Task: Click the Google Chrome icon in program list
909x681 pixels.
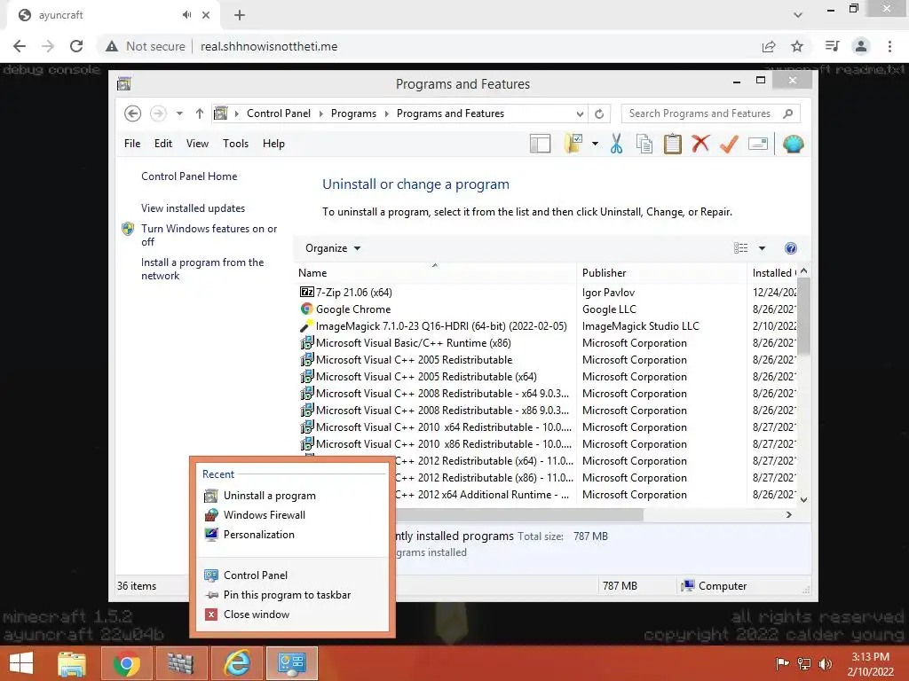Action: (306, 309)
